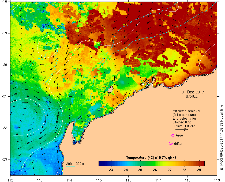Click colorbar tick label 24

pyautogui.click(x=126, y=170)
